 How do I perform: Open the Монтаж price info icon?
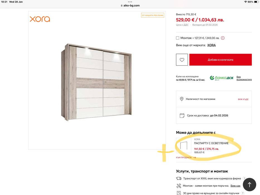click(223, 38)
